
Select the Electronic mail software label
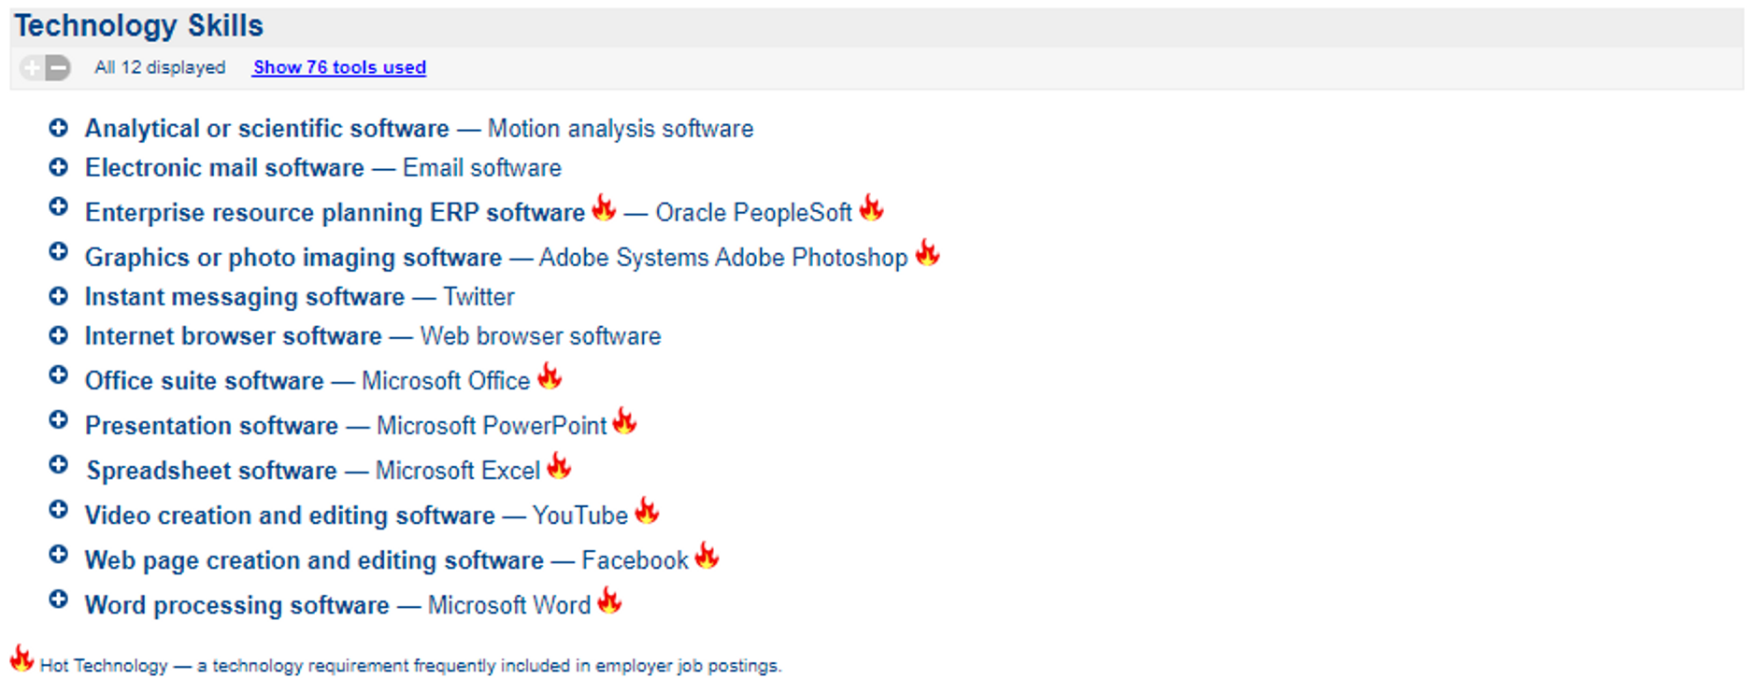(x=224, y=168)
